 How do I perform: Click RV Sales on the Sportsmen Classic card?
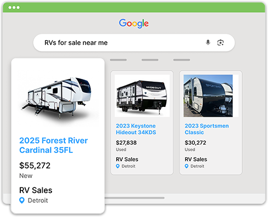point(196,159)
